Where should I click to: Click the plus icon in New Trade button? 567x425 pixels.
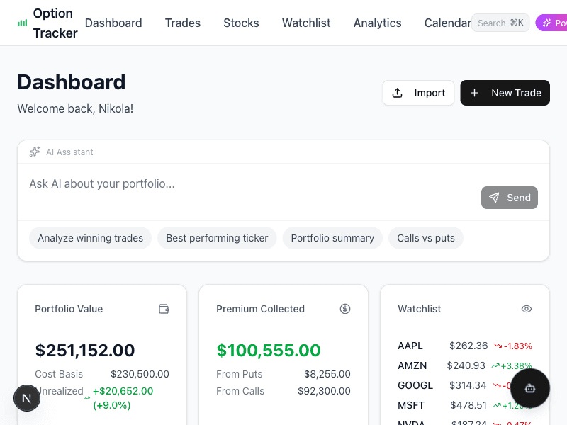474,93
